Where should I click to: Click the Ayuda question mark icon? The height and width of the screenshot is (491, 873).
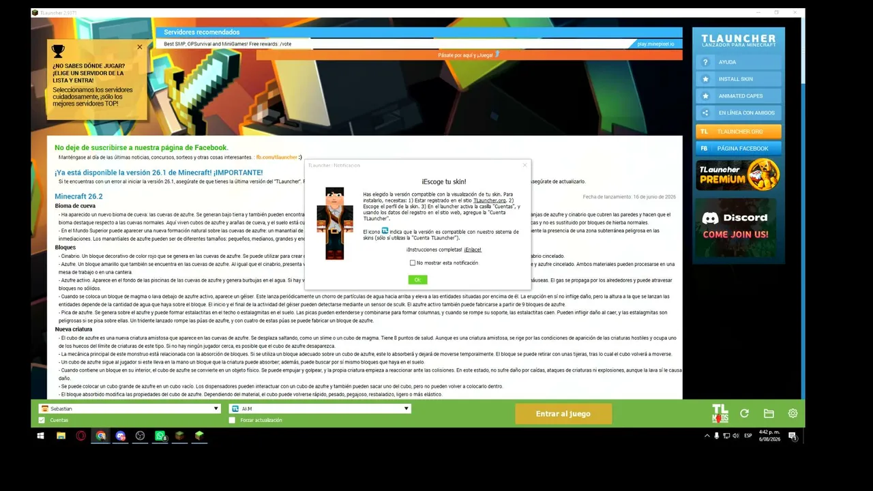[705, 62]
